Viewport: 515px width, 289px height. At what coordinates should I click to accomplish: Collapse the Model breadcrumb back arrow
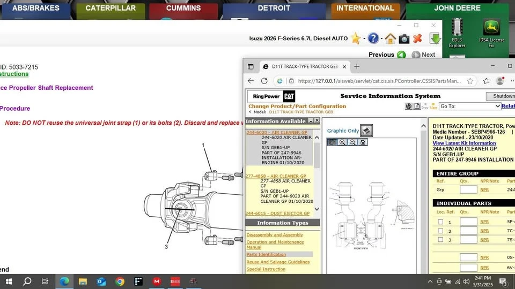coord(251,112)
